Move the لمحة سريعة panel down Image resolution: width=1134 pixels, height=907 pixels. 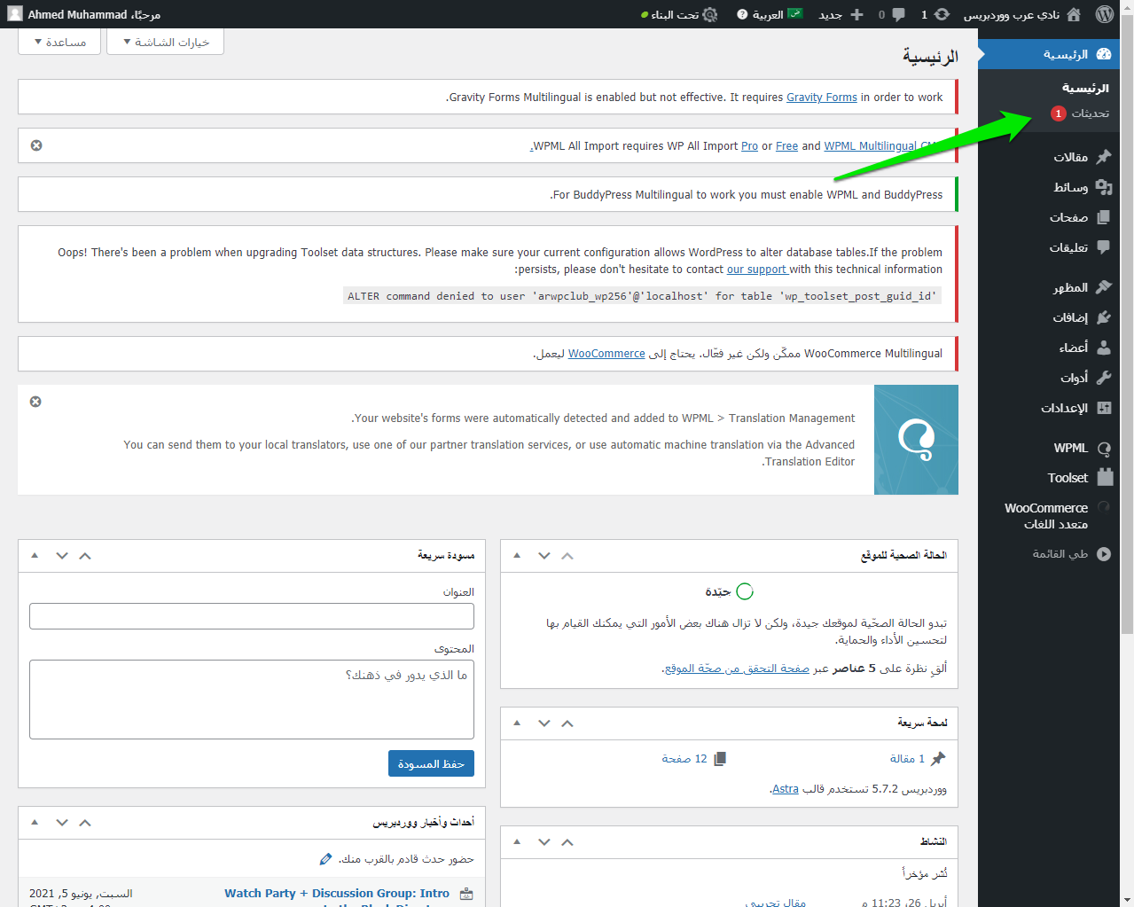tap(544, 723)
